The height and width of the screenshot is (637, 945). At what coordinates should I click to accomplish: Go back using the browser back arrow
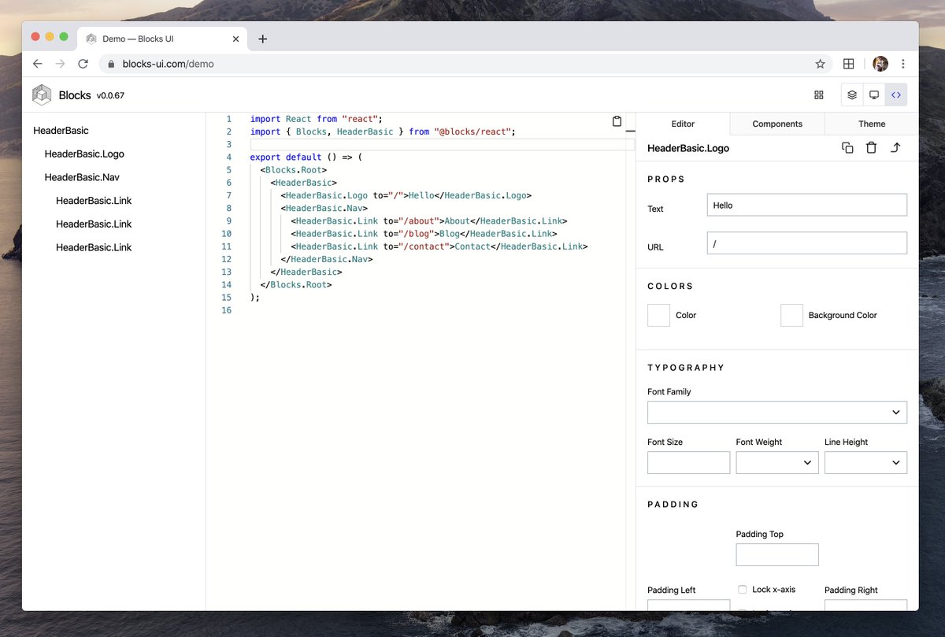coord(37,64)
